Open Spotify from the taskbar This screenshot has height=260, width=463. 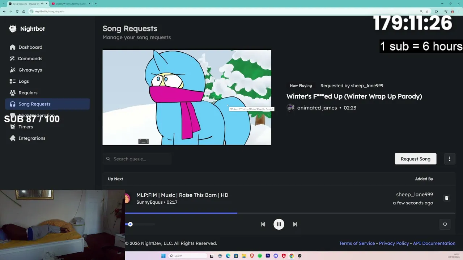click(x=260, y=256)
